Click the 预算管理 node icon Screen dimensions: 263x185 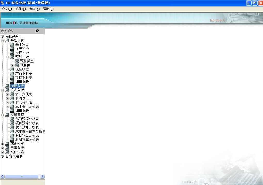tap(7, 115)
